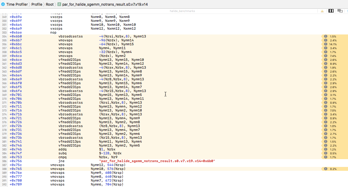
Task: Click the halide_benchmarks title field
Action: click(x=183, y=11)
